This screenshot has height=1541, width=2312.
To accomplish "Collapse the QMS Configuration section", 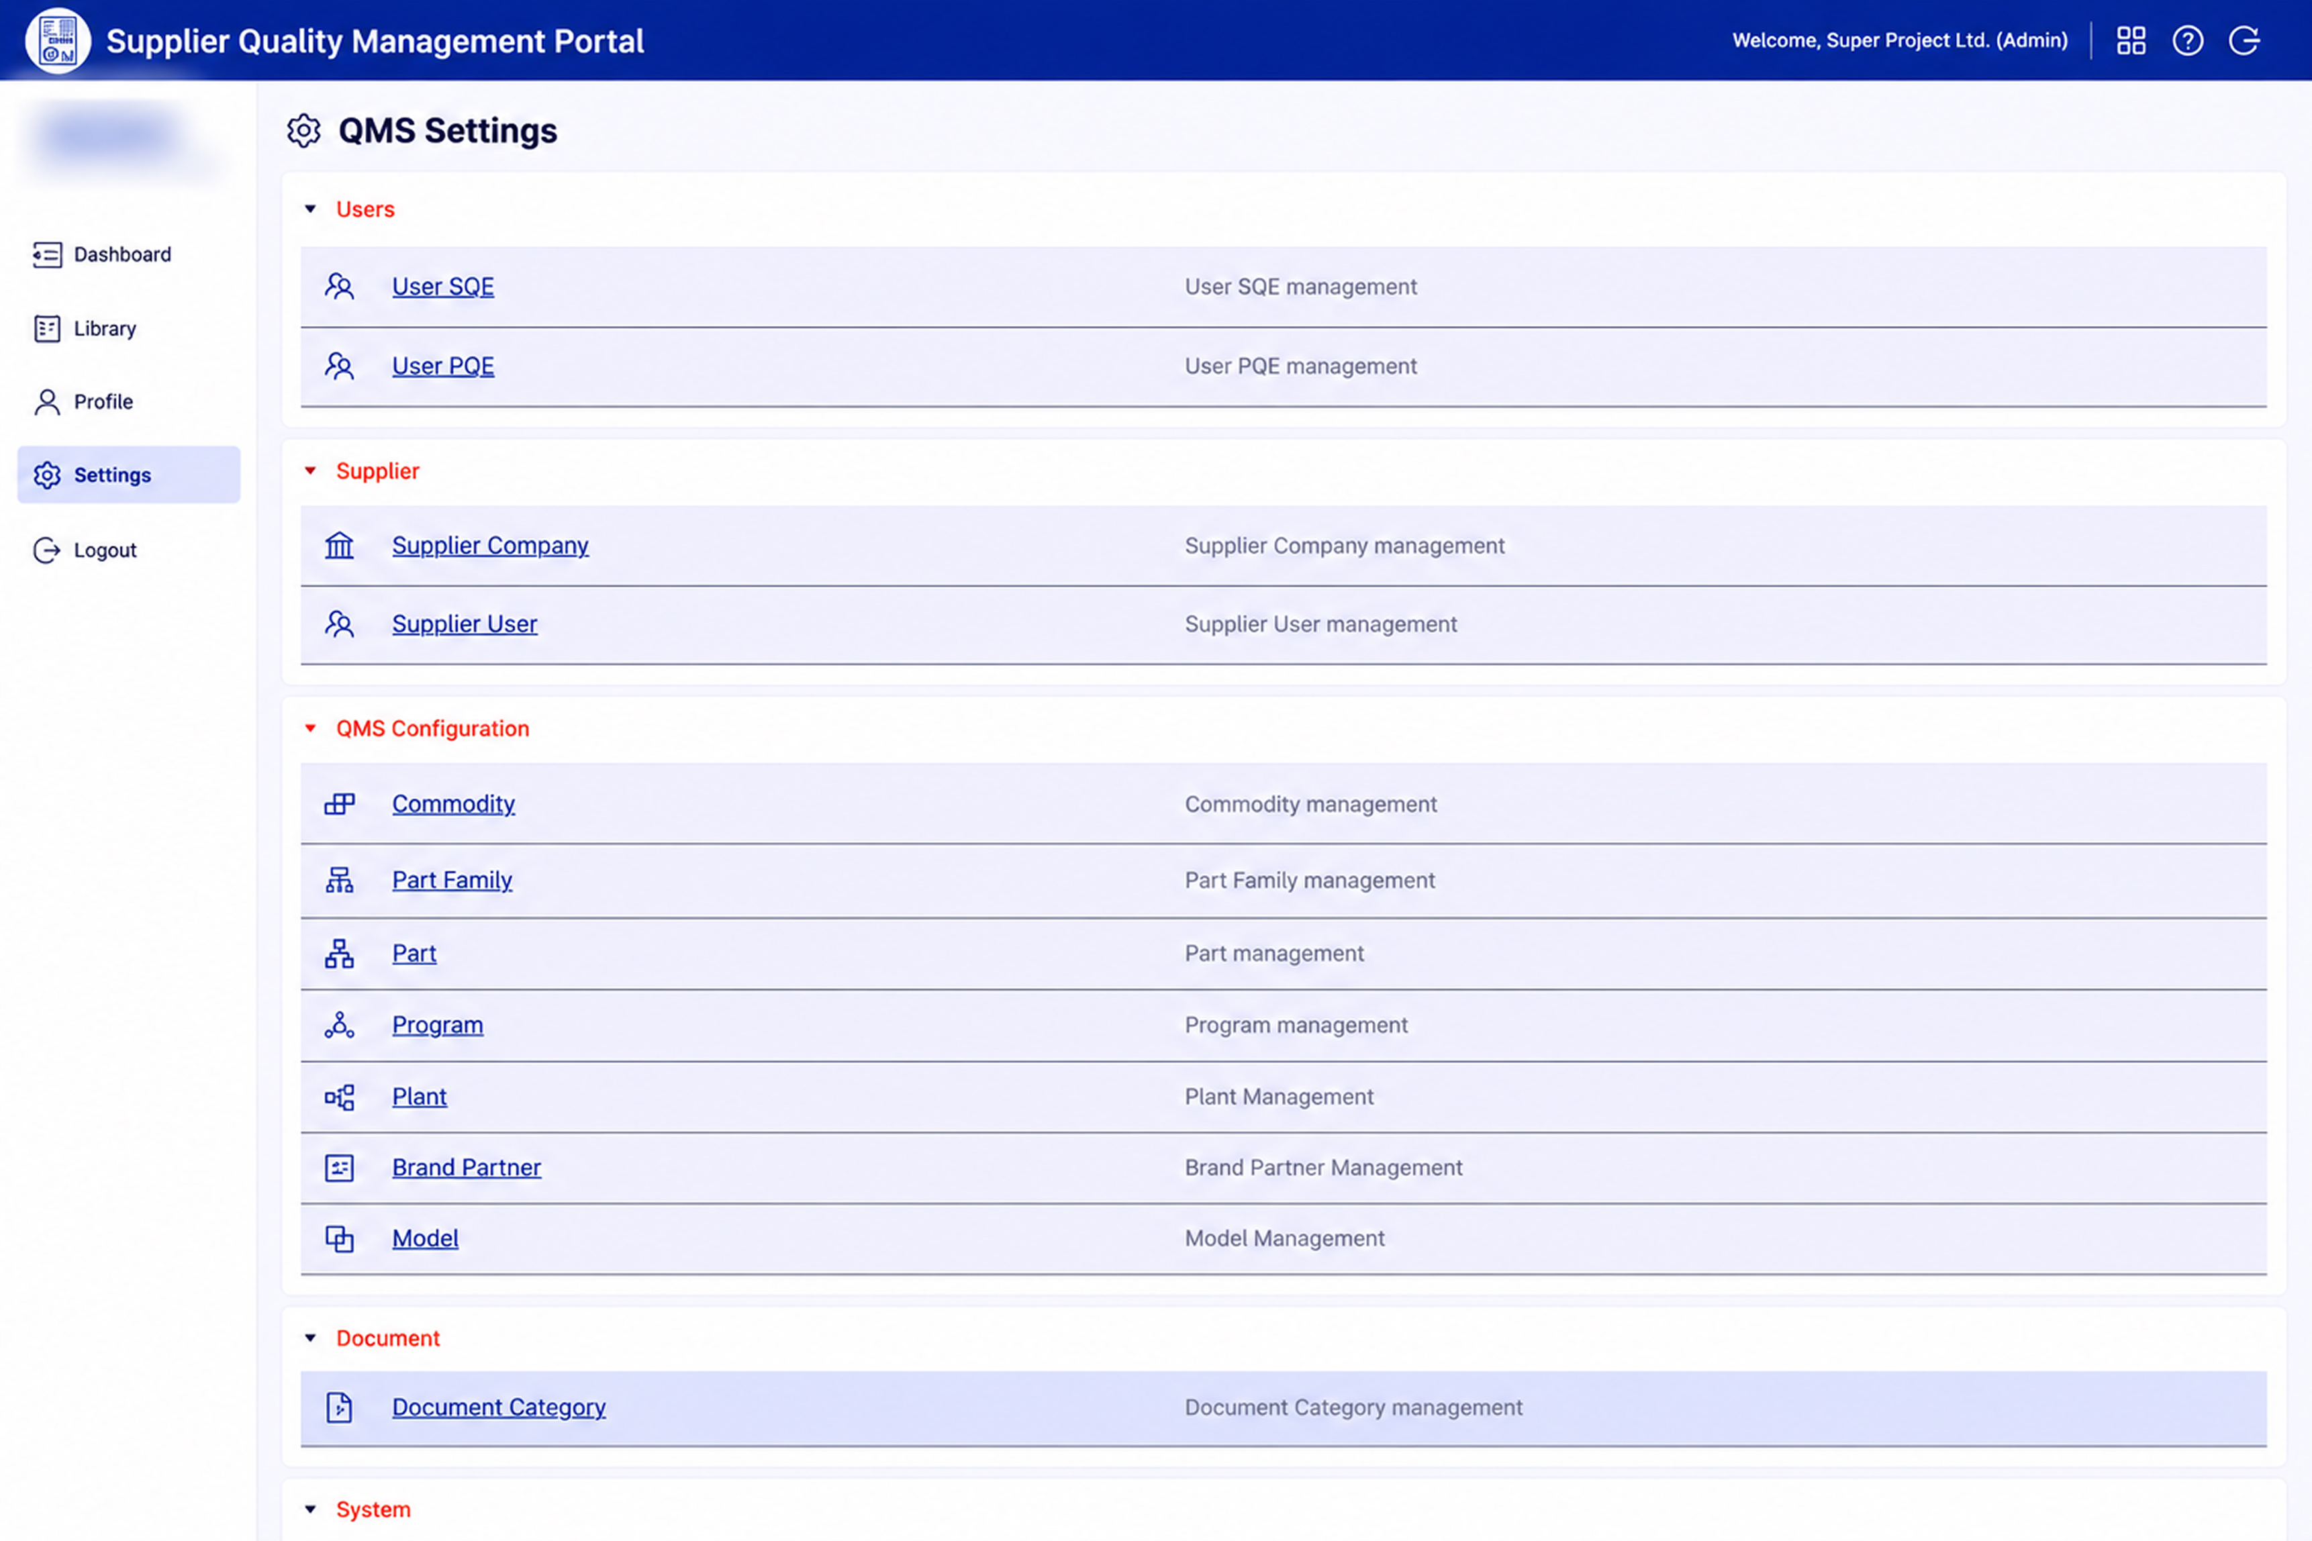I will pyautogui.click(x=311, y=728).
